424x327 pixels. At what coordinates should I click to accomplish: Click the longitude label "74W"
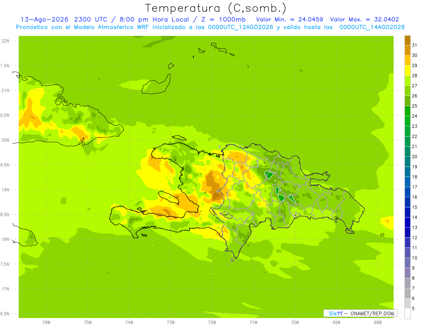(x=129, y=322)
